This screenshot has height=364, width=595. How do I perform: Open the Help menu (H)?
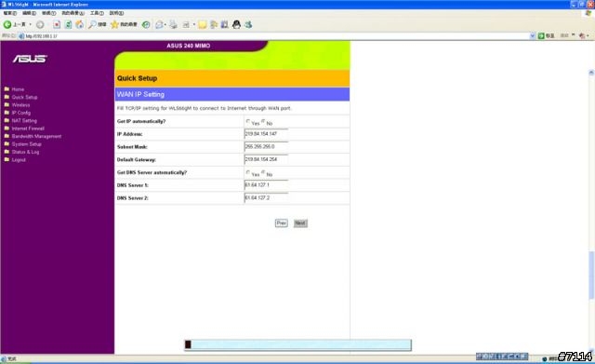(x=116, y=13)
